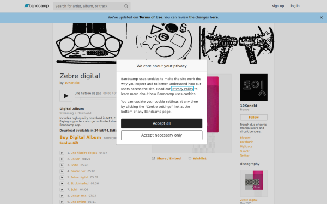Play track 6 Strukinterlud
This screenshot has width=327, height=204.
62,184
